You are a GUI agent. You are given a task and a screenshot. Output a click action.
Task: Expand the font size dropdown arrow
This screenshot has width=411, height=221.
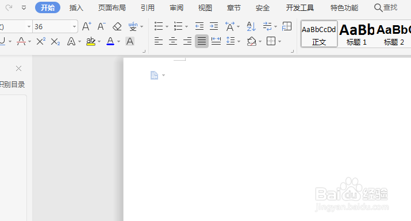coord(74,26)
